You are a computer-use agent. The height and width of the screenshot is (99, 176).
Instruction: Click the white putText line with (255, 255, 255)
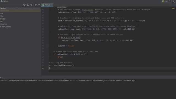point(97,29)
